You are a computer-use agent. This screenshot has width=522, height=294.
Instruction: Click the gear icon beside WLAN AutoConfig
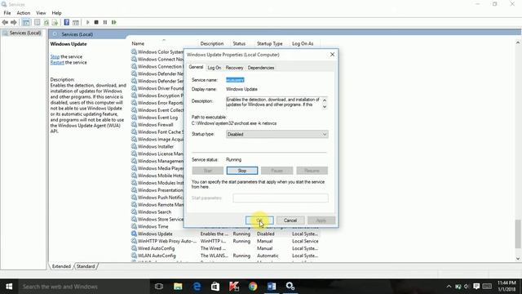(134, 256)
